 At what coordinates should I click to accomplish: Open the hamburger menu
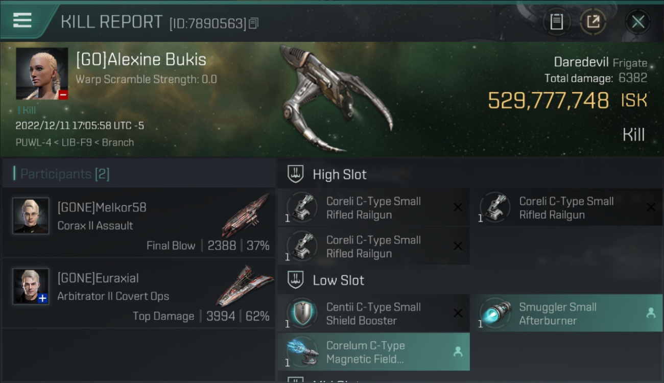22,20
